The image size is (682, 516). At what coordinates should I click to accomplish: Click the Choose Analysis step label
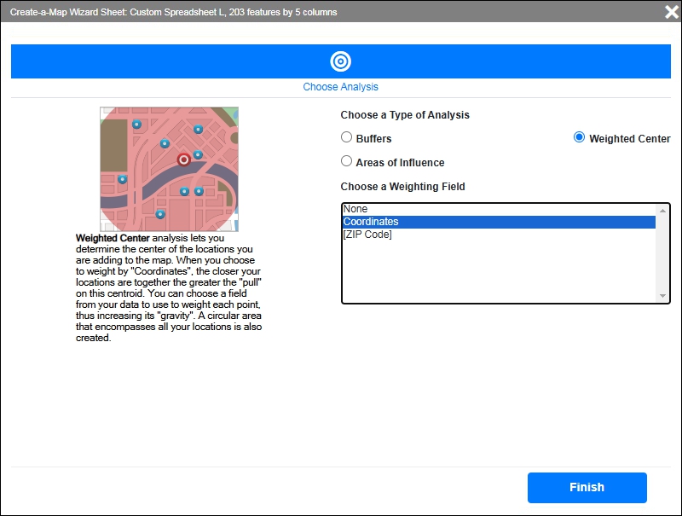tap(340, 87)
